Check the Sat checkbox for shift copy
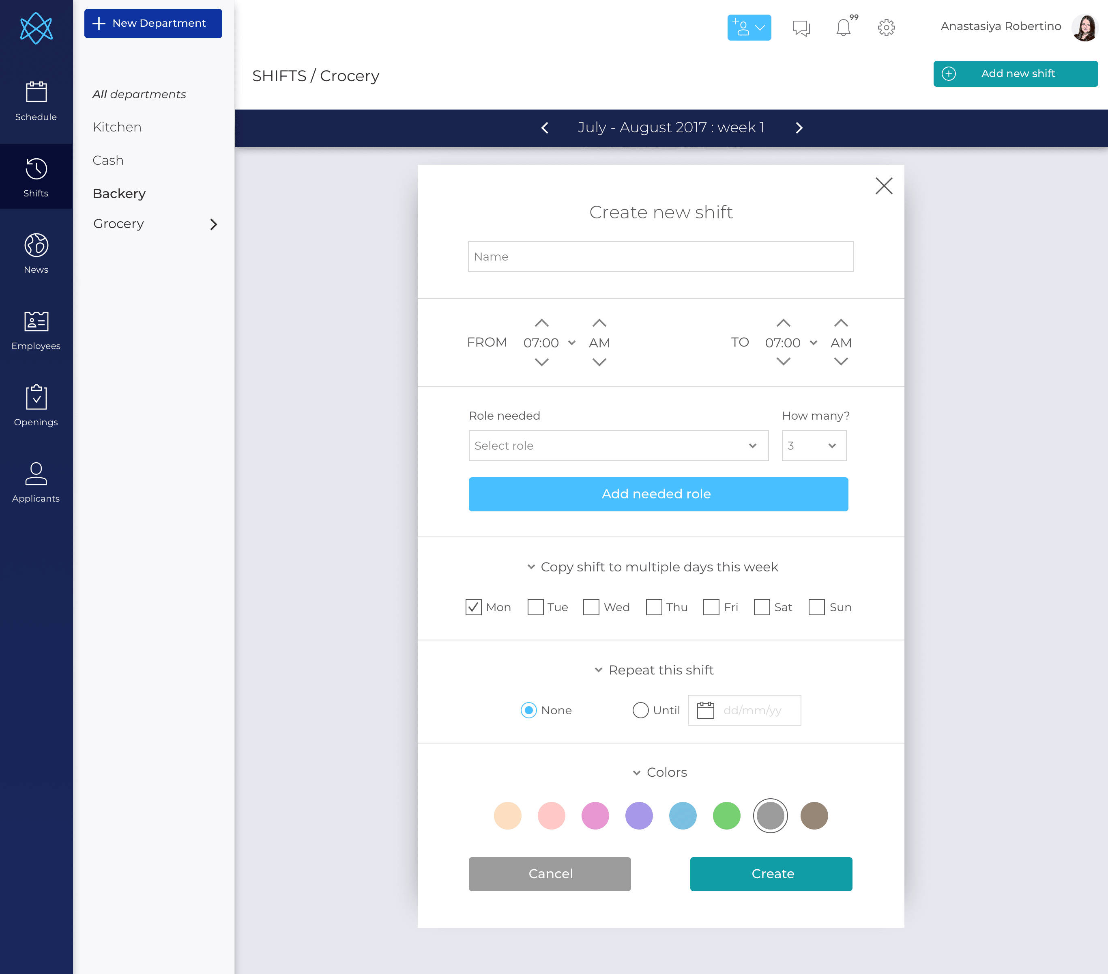 [762, 608]
